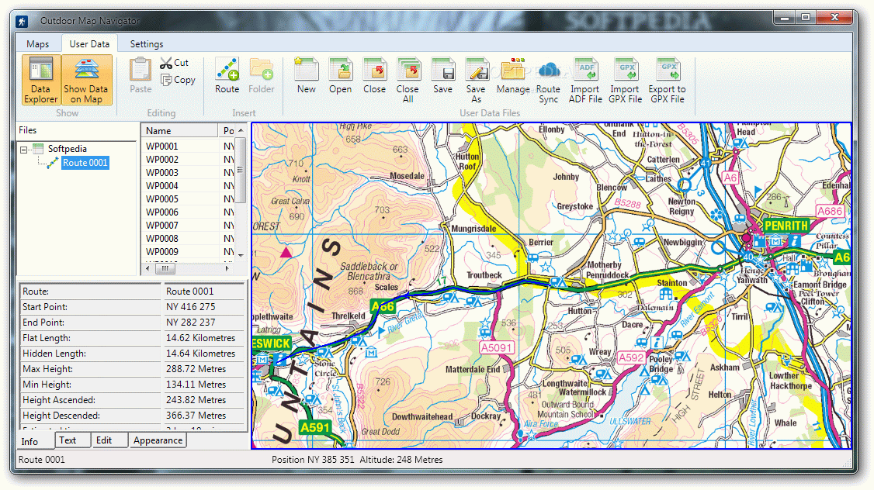Click Hidden Length value 14.64 Kilometres

[201, 354]
